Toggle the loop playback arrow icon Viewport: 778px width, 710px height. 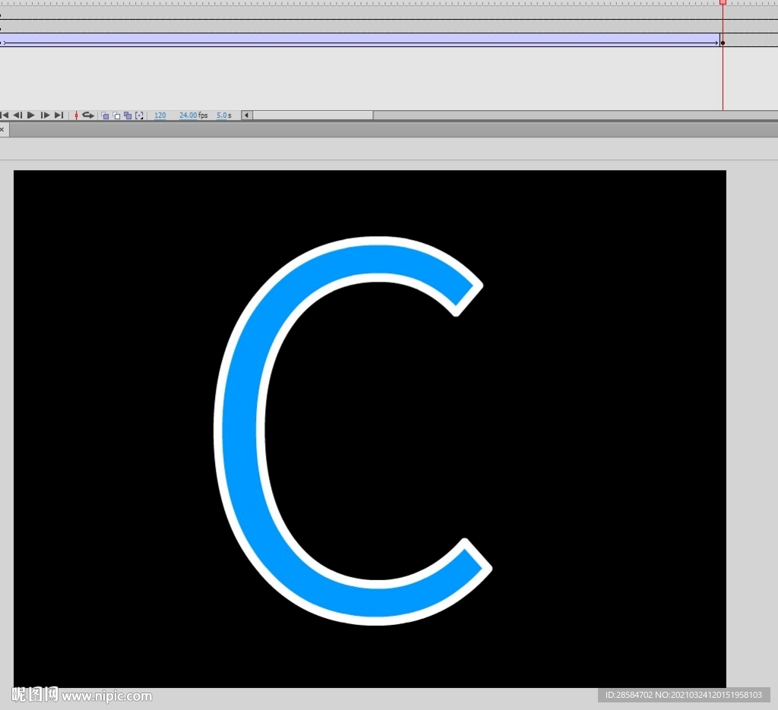click(x=88, y=115)
